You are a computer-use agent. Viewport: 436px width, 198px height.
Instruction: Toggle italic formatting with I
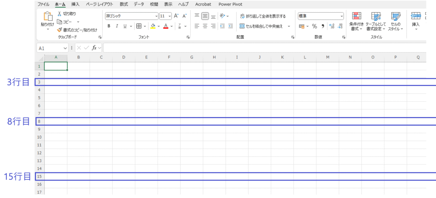click(117, 26)
